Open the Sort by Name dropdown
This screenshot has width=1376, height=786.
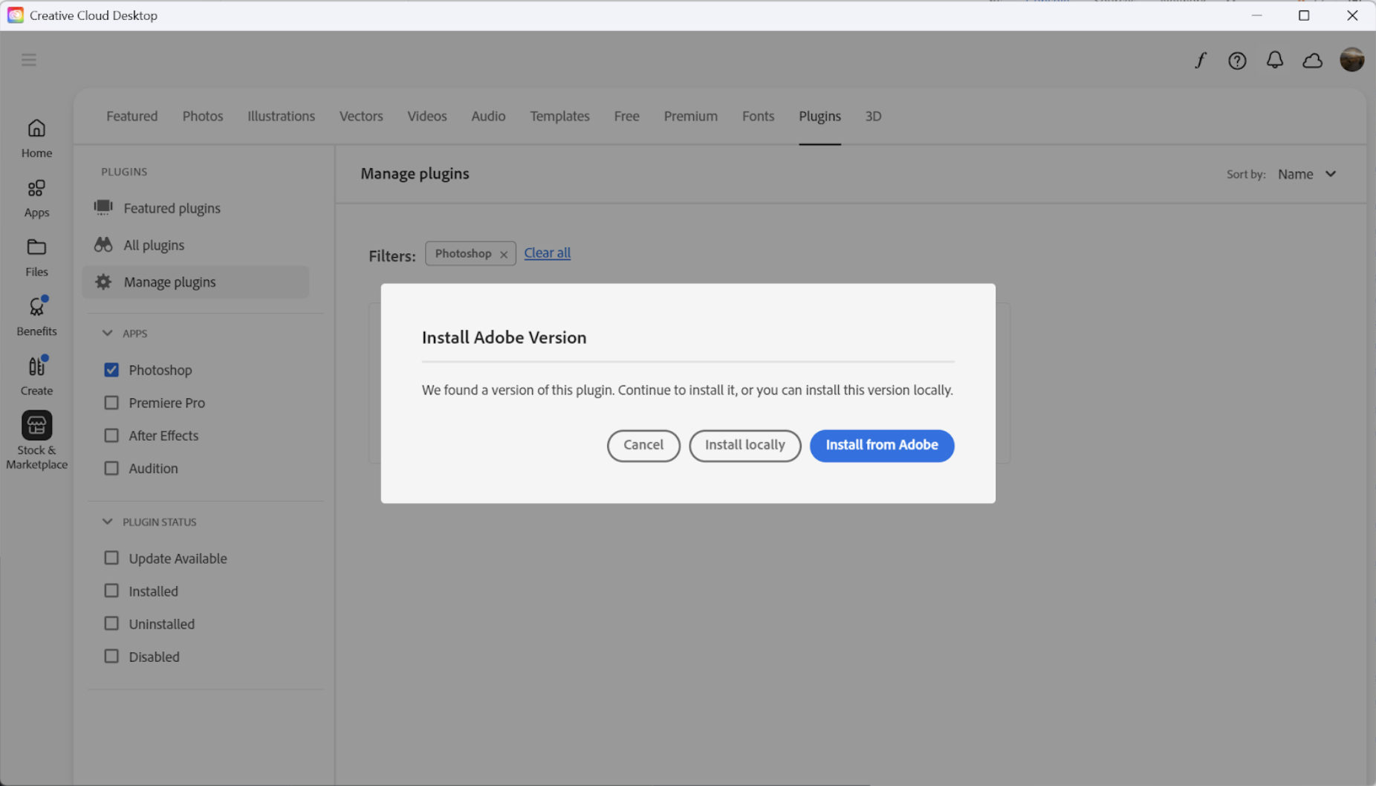pyautogui.click(x=1307, y=174)
